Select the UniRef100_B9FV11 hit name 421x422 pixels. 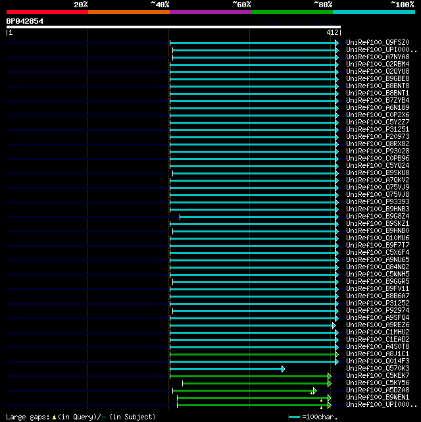(x=378, y=289)
